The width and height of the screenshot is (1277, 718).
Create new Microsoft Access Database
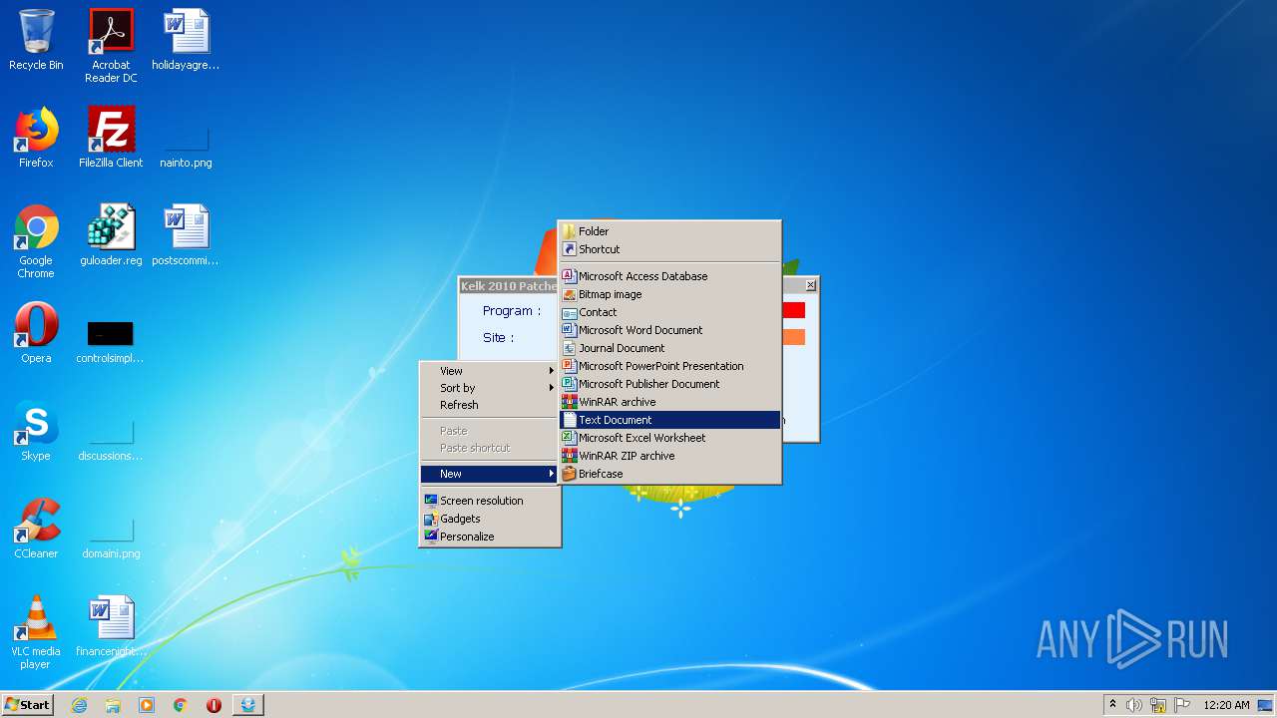669,276
